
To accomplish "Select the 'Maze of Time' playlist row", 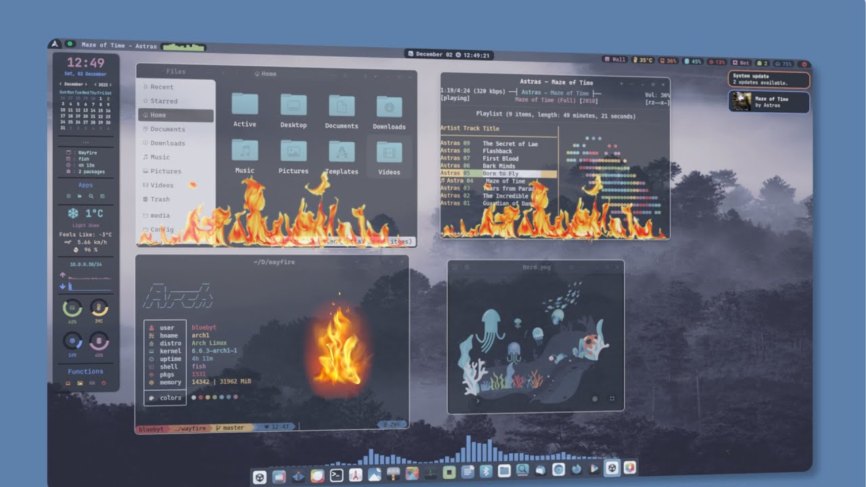I will pyautogui.click(x=499, y=181).
